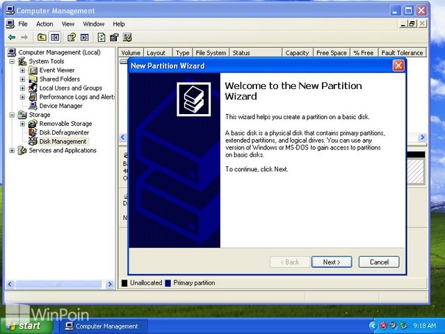Click the hatched unallocated disk region

click(416, 171)
